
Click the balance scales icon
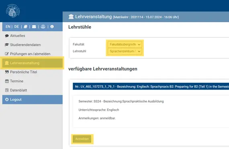(x=43, y=27)
